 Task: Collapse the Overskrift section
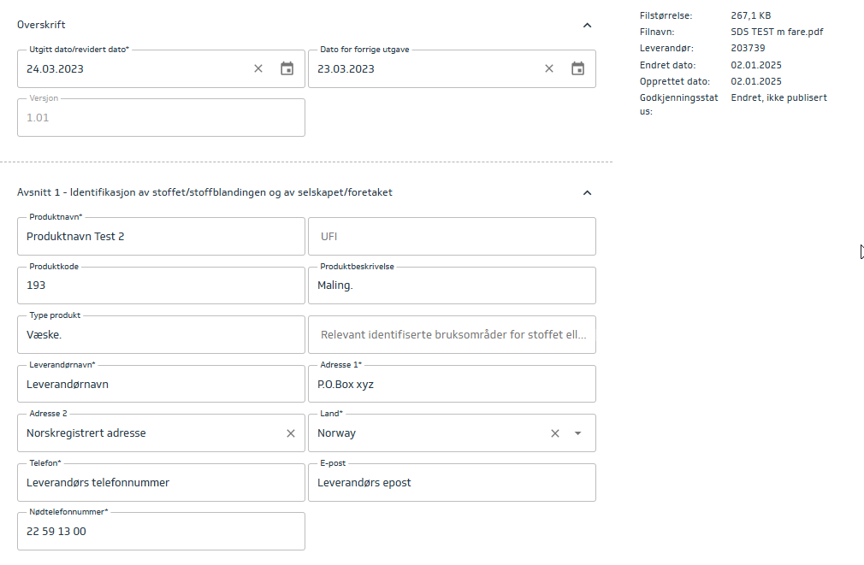[x=587, y=26]
